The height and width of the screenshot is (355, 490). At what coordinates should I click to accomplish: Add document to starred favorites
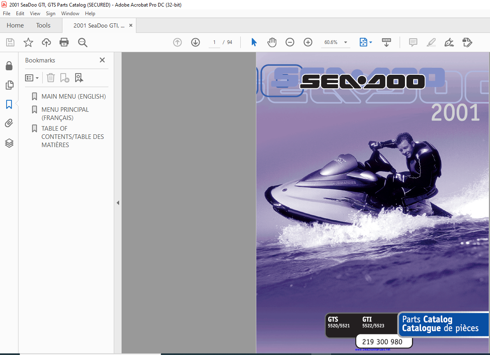pos(28,42)
